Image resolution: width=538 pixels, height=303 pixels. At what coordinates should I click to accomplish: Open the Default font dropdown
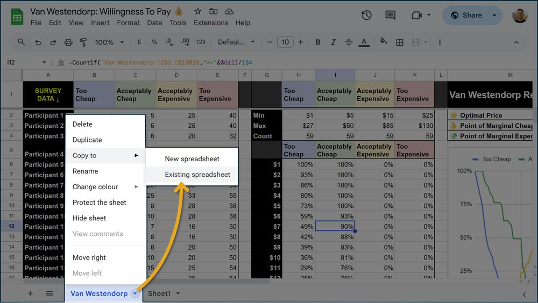(x=236, y=42)
